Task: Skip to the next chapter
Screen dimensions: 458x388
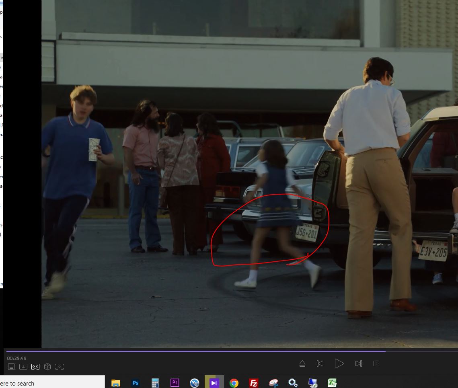Action: click(x=358, y=363)
